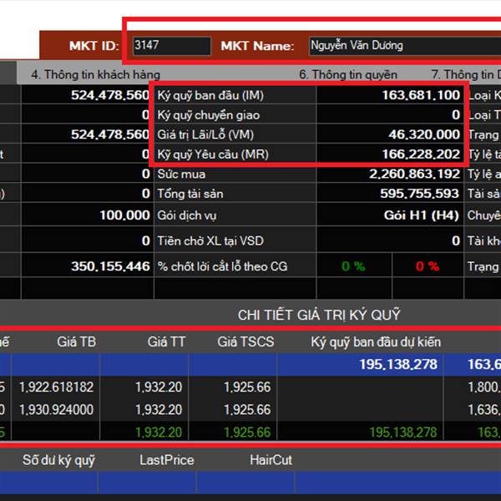Click the Giá TSCS column header
This screenshot has width=501, height=501.
click(245, 342)
